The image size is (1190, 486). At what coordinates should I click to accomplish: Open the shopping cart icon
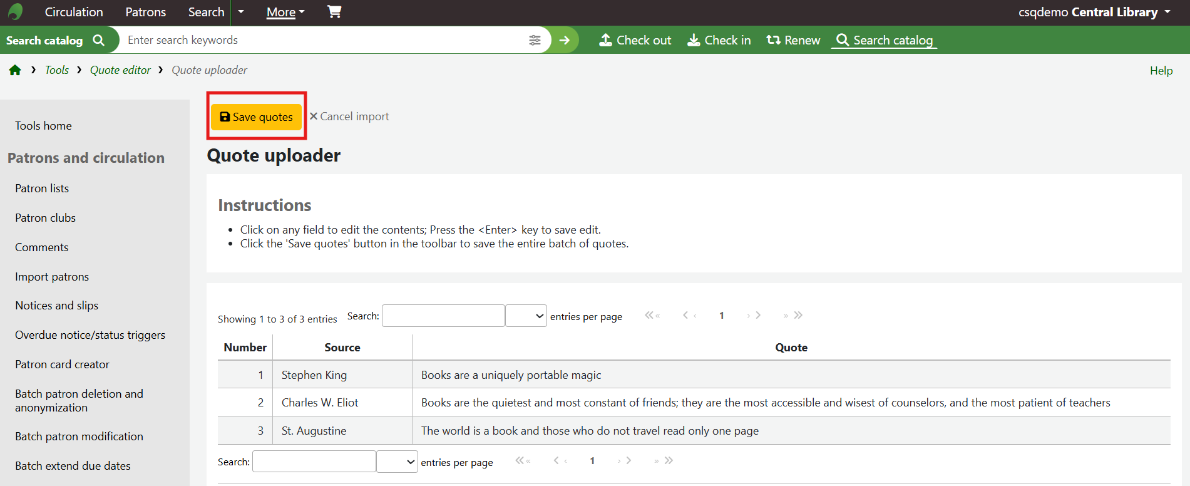(x=334, y=12)
